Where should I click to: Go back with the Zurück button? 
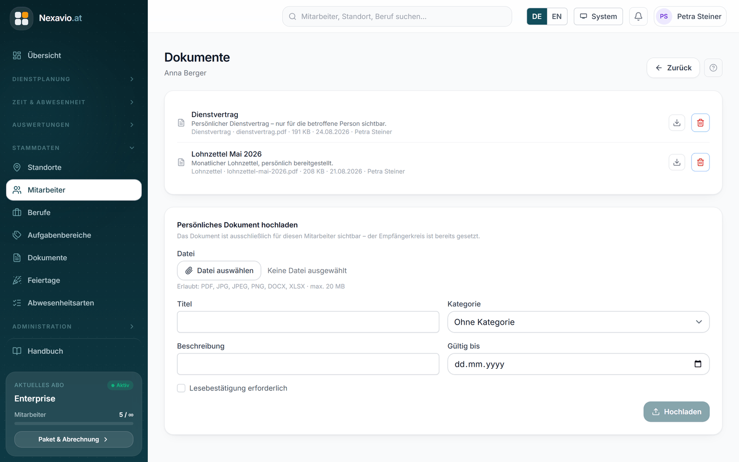(x=673, y=68)
